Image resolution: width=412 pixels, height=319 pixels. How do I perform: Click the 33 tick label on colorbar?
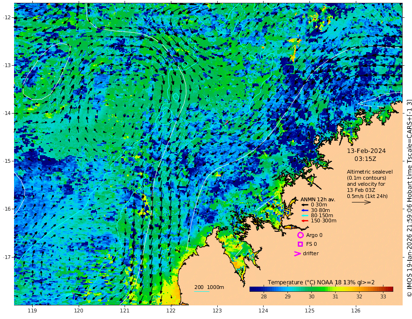pyautogui.click(x=383, y=296)
